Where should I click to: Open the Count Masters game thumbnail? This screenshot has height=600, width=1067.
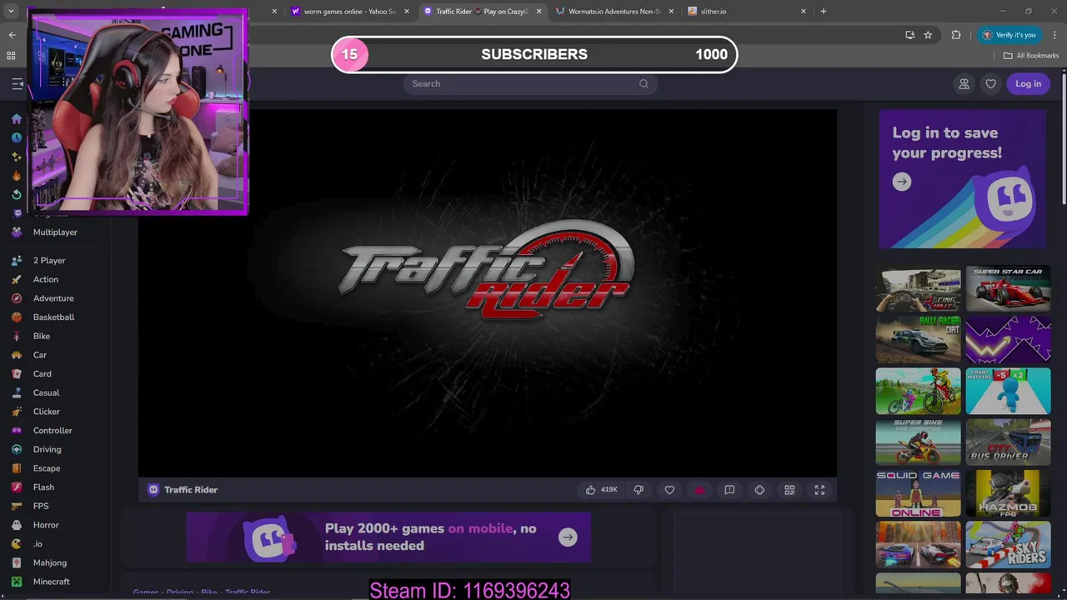[1008, 391]
